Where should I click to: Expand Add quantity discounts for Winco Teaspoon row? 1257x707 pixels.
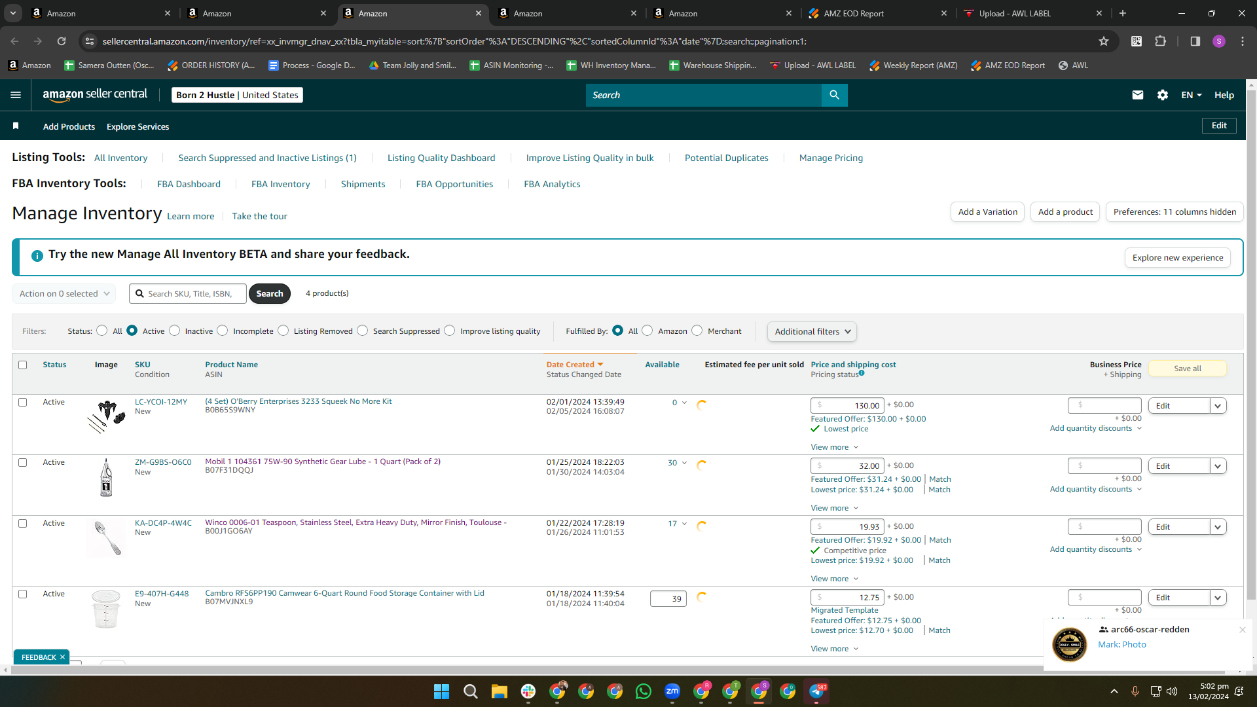(x=1096, y=549)
